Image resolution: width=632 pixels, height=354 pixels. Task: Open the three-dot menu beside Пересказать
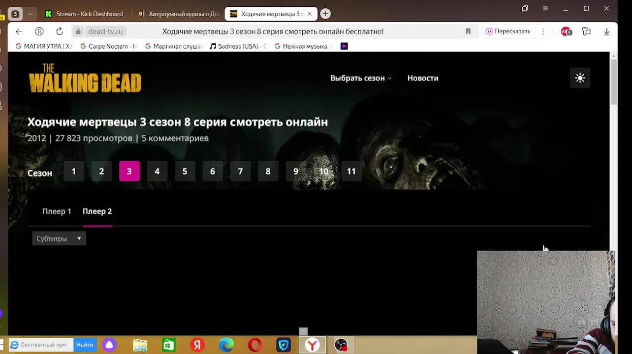tap(543, 31)
